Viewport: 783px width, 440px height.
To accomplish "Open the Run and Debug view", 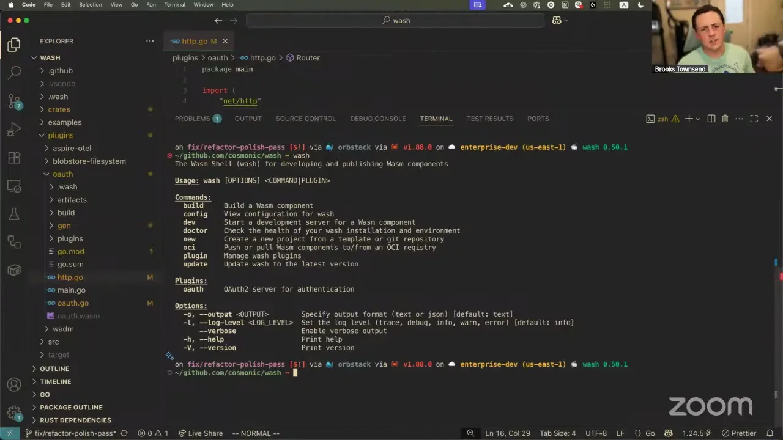I will pos(14,129).
